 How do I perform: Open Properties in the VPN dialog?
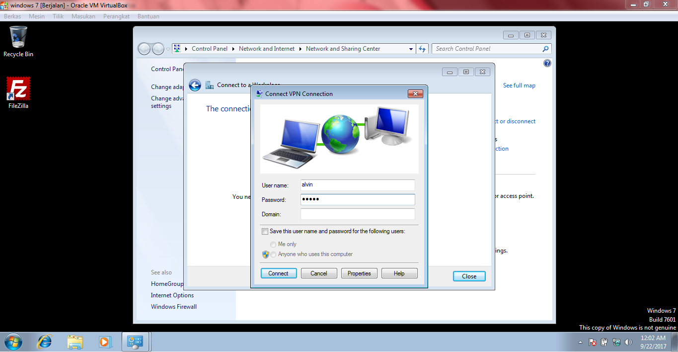[359, 273]
